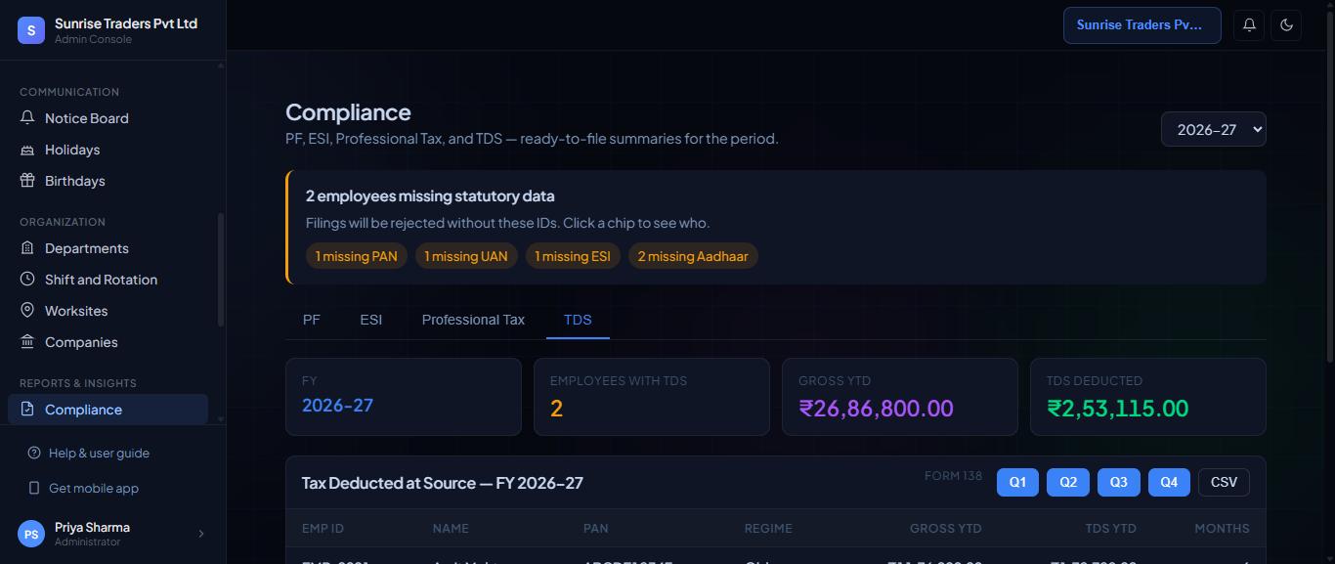
Task: Click the Notice Board bell icon
Action: [27, 118]
